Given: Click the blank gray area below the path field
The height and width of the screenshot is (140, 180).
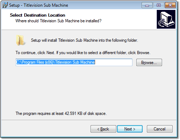Looking at the screenshot, I should pyautogui.click(x=89, y=88).
